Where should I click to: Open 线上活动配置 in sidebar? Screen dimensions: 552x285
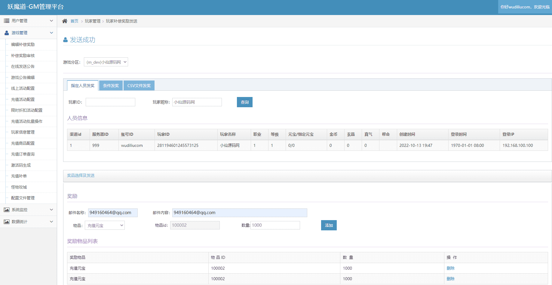click(23, 88)
